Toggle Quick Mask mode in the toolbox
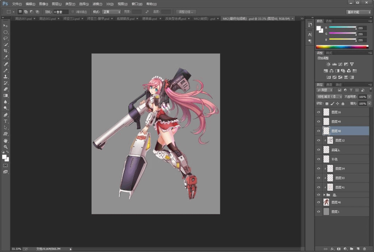 [5, 165]
